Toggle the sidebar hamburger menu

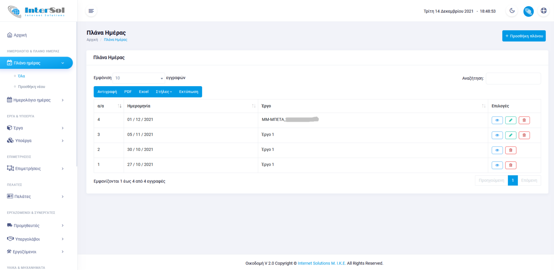coord(91,11)
